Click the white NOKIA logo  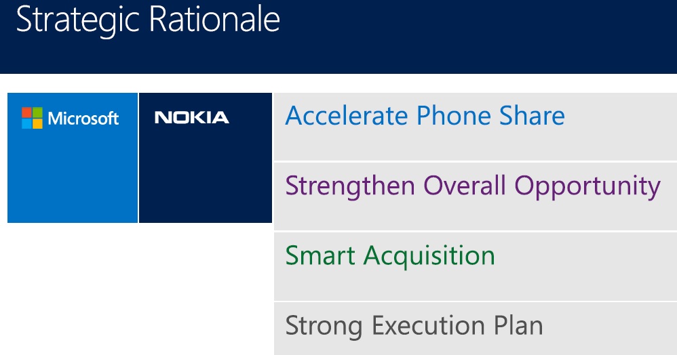point(192,119)
